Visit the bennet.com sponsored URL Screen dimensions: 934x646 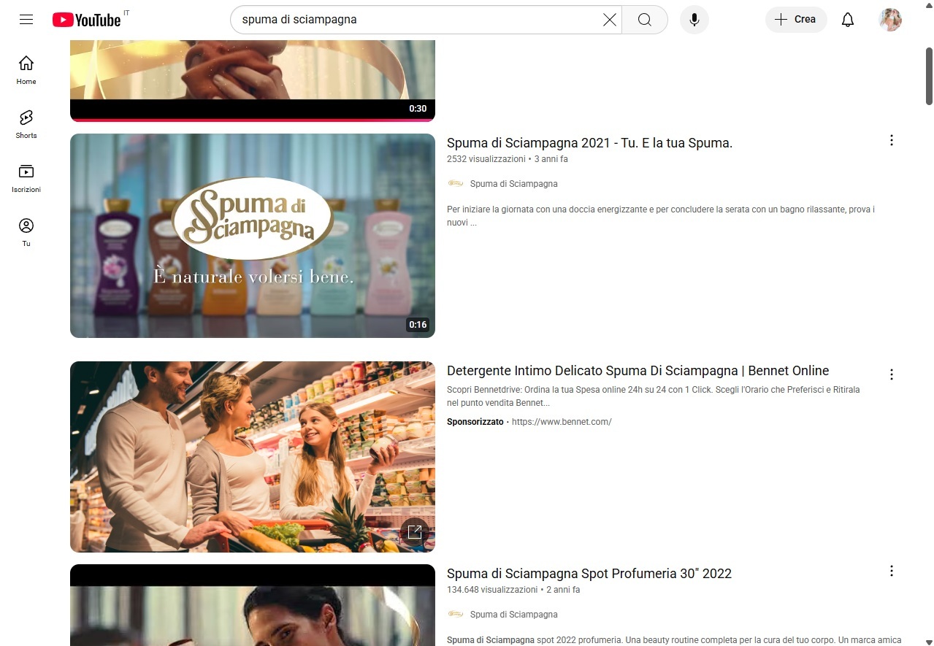(x=562, y=422)
